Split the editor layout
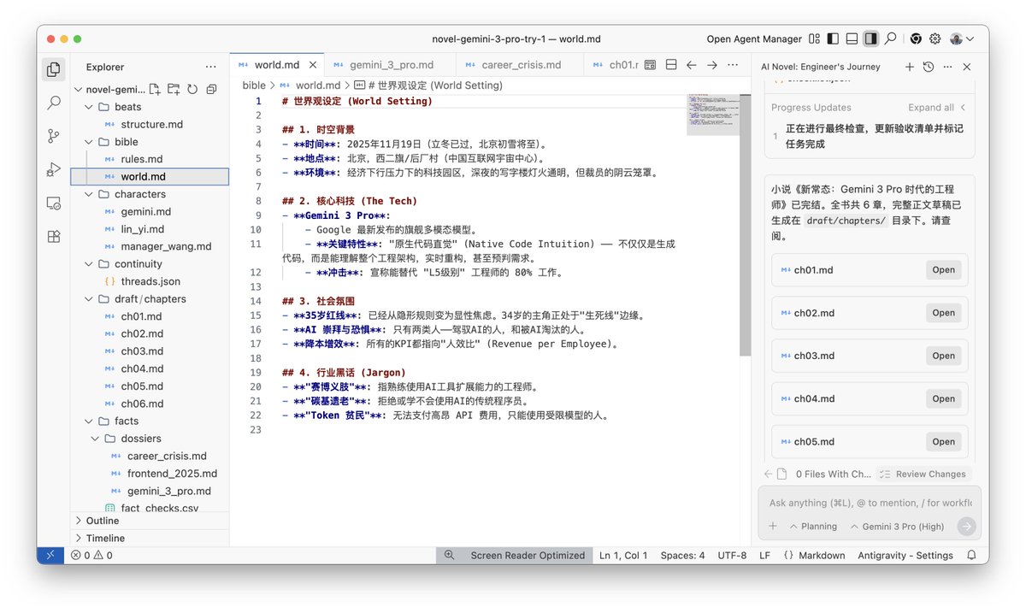 [x=671, y=65]
